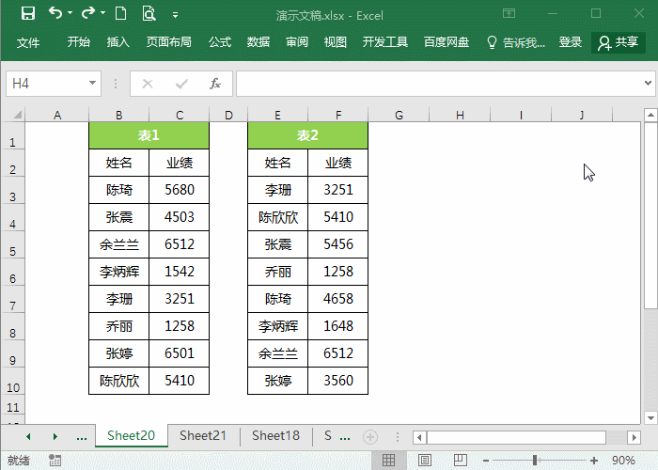Click the macro recording icon in status bar
This screenshot has height=470, width=658.
(55, 461)
